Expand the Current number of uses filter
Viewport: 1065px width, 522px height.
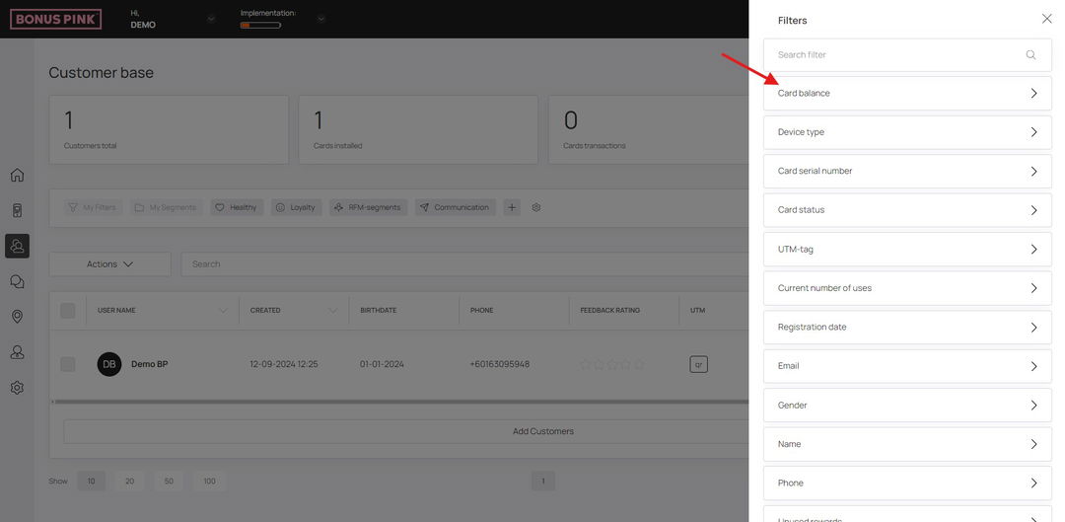pos(907,288)
